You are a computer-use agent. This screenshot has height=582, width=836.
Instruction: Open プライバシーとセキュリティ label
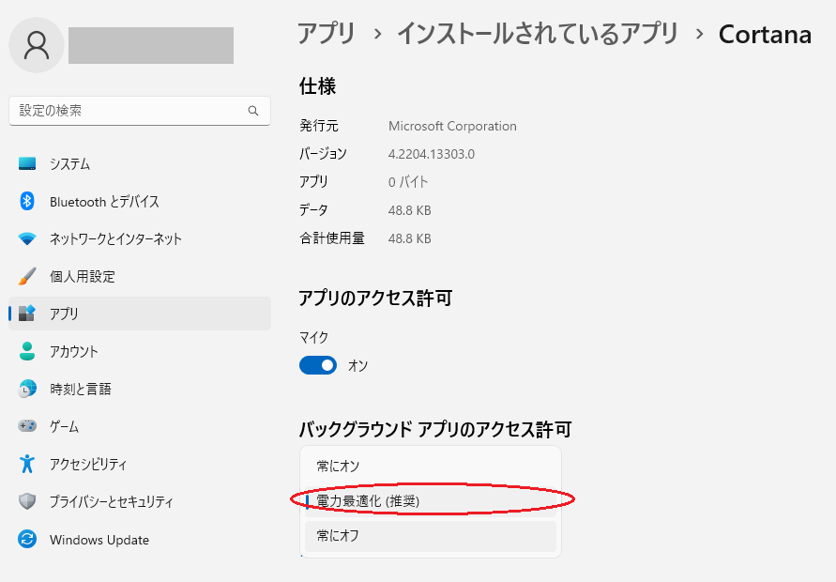(x=112, y=501)
